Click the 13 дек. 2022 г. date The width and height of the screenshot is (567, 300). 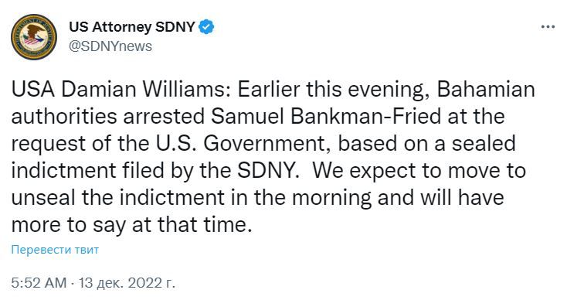tap(127, 283)
